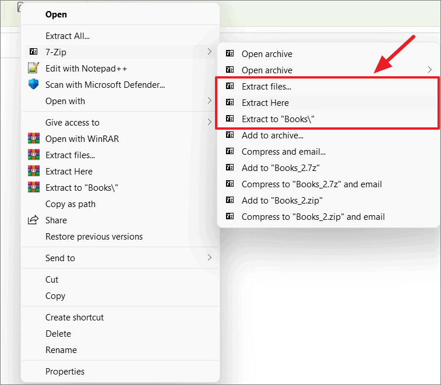Select the Share menu entry
441x385 pixels.
(x=121, y=220)
